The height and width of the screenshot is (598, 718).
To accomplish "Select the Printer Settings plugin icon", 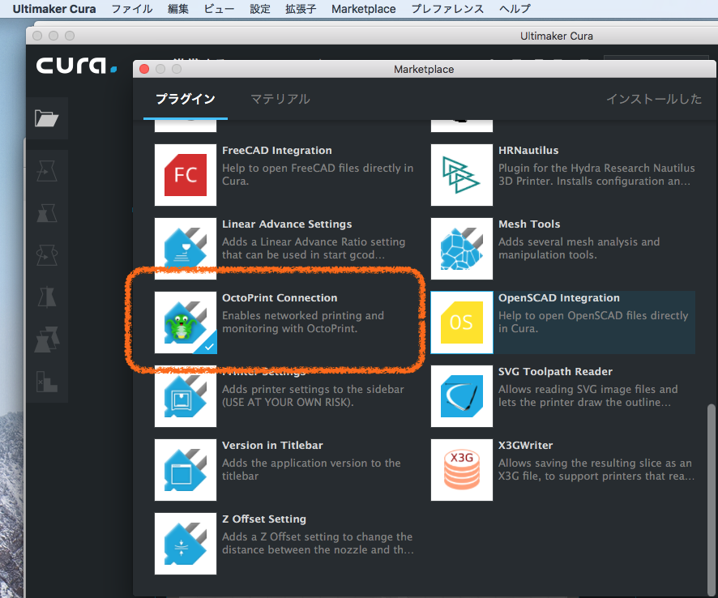I will [x=186, y=396].
